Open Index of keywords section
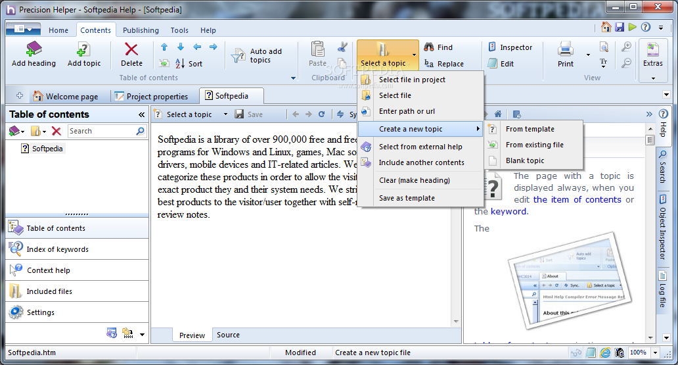Image resolution: width=678 pixels, height=365 pixels. (x=77, y=249)
